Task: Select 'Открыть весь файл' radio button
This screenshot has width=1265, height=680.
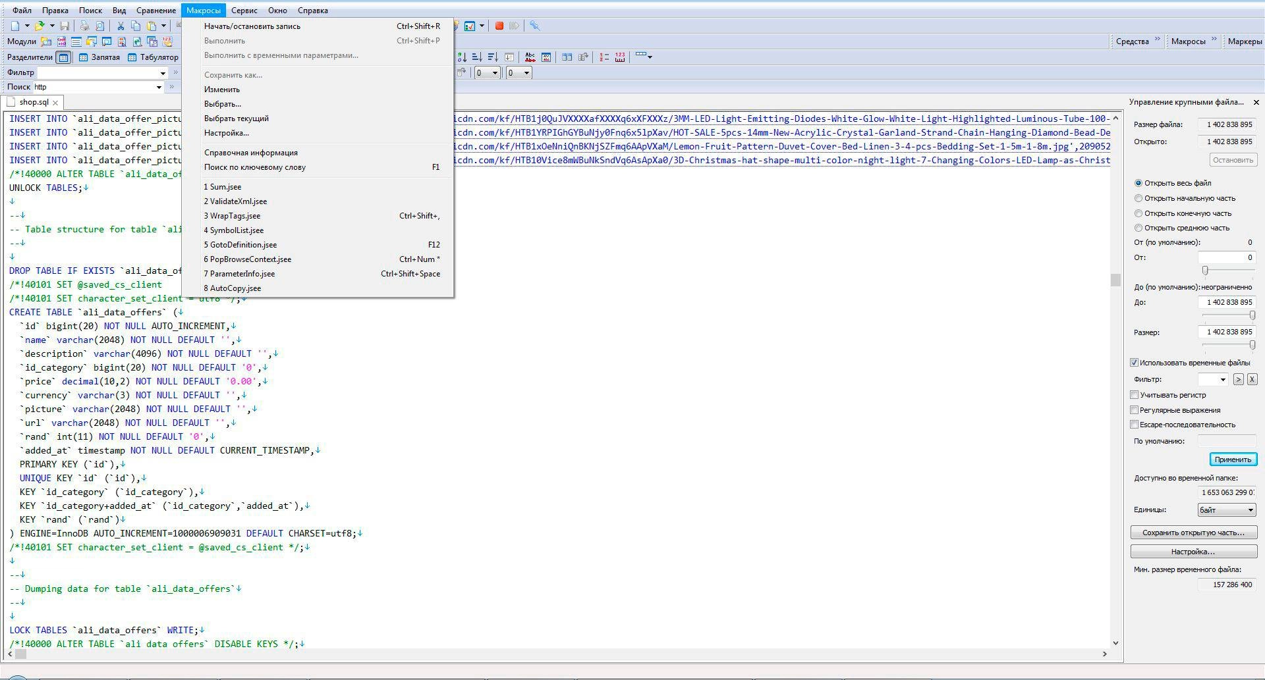Action: pyautogui.click(x=1138, y=183)
